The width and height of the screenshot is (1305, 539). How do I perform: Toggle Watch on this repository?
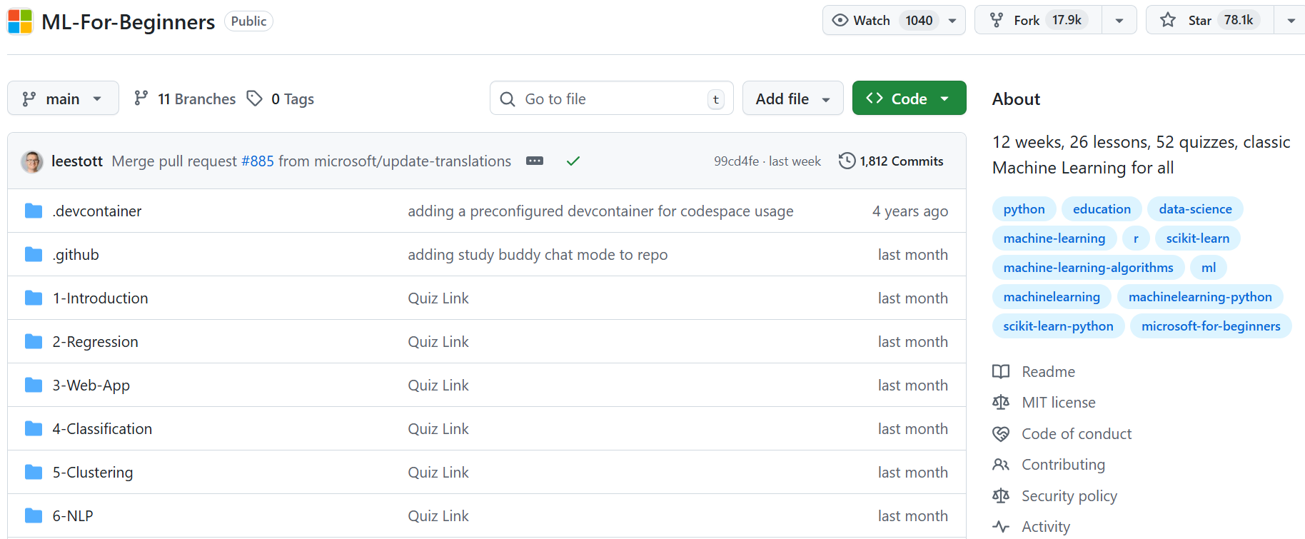point(882,21)
